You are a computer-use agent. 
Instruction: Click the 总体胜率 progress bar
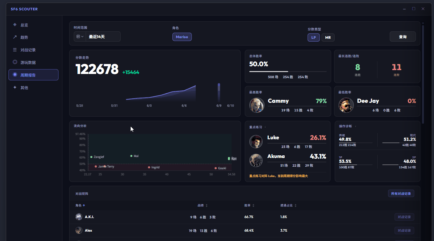pyautogui.click(x=288, y=71)
